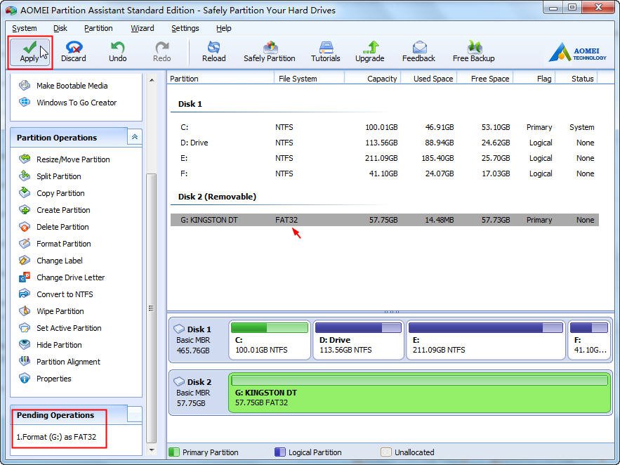Click the left sidebar scrollbar thumb
Screen dimensions: 620x465
point(151,308)
